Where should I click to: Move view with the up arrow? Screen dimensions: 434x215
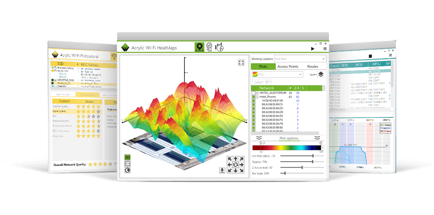point(235,159)
